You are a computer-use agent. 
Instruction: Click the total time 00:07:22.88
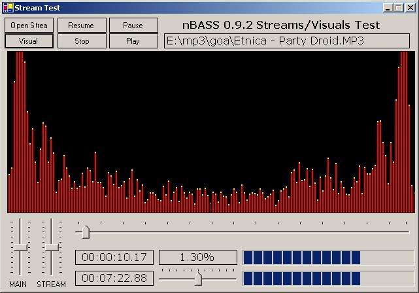pos(114,279)
